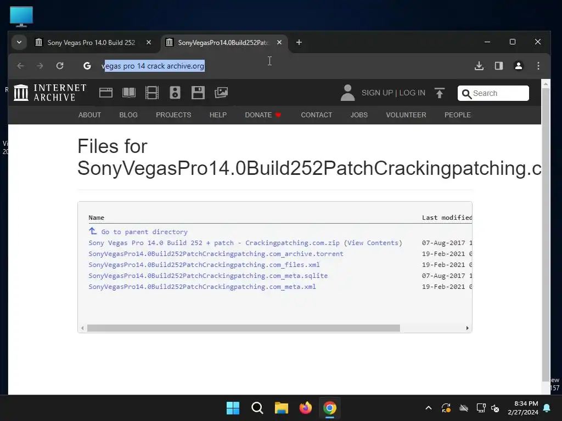Screen dimensions: 562x421
Task: Click the file list left scroll arrow
Action: click(82, 328)
